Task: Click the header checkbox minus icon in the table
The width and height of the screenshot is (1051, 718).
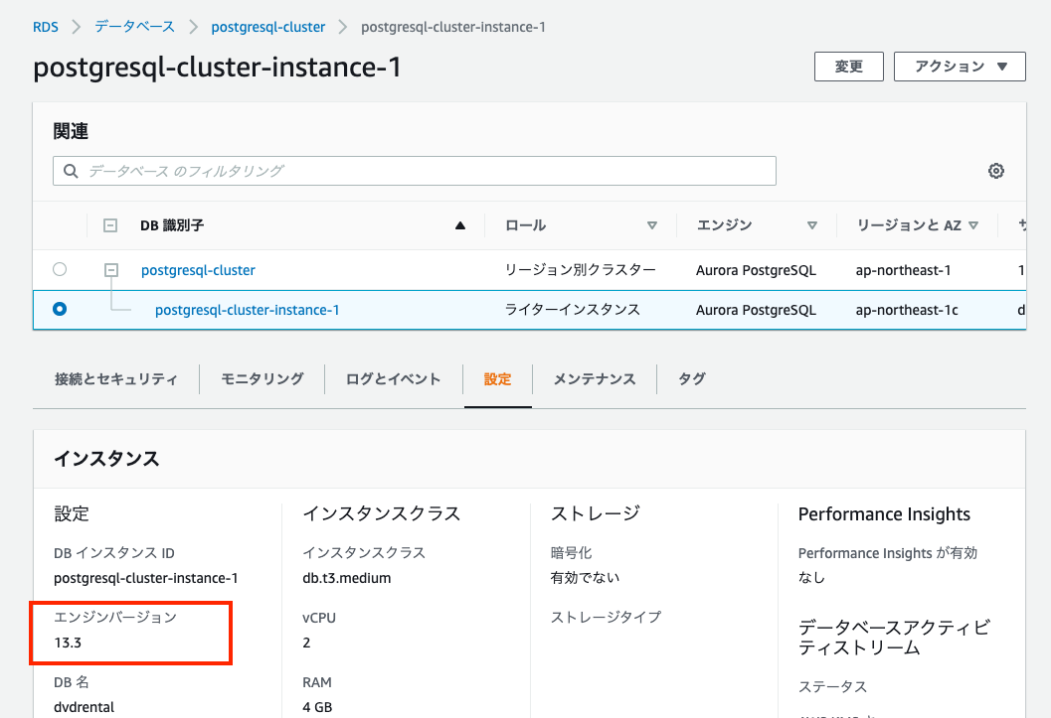Action: click(110, 224)
